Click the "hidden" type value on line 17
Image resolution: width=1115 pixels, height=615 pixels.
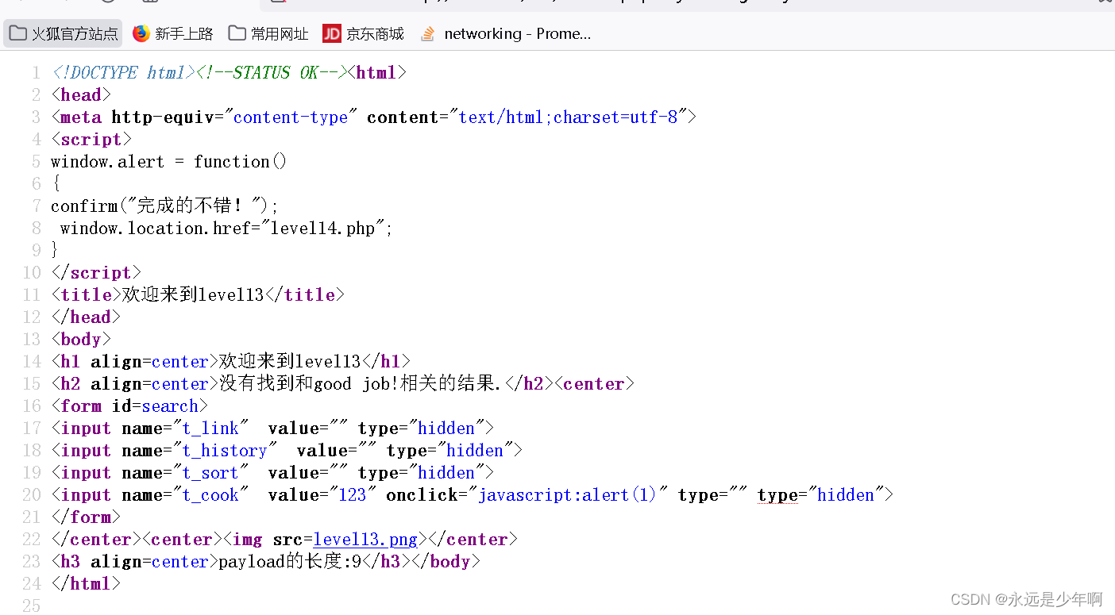pos(447,429)
